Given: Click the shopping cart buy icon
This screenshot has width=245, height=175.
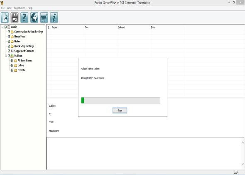Looking at the screenshot, I should point(44,17).
